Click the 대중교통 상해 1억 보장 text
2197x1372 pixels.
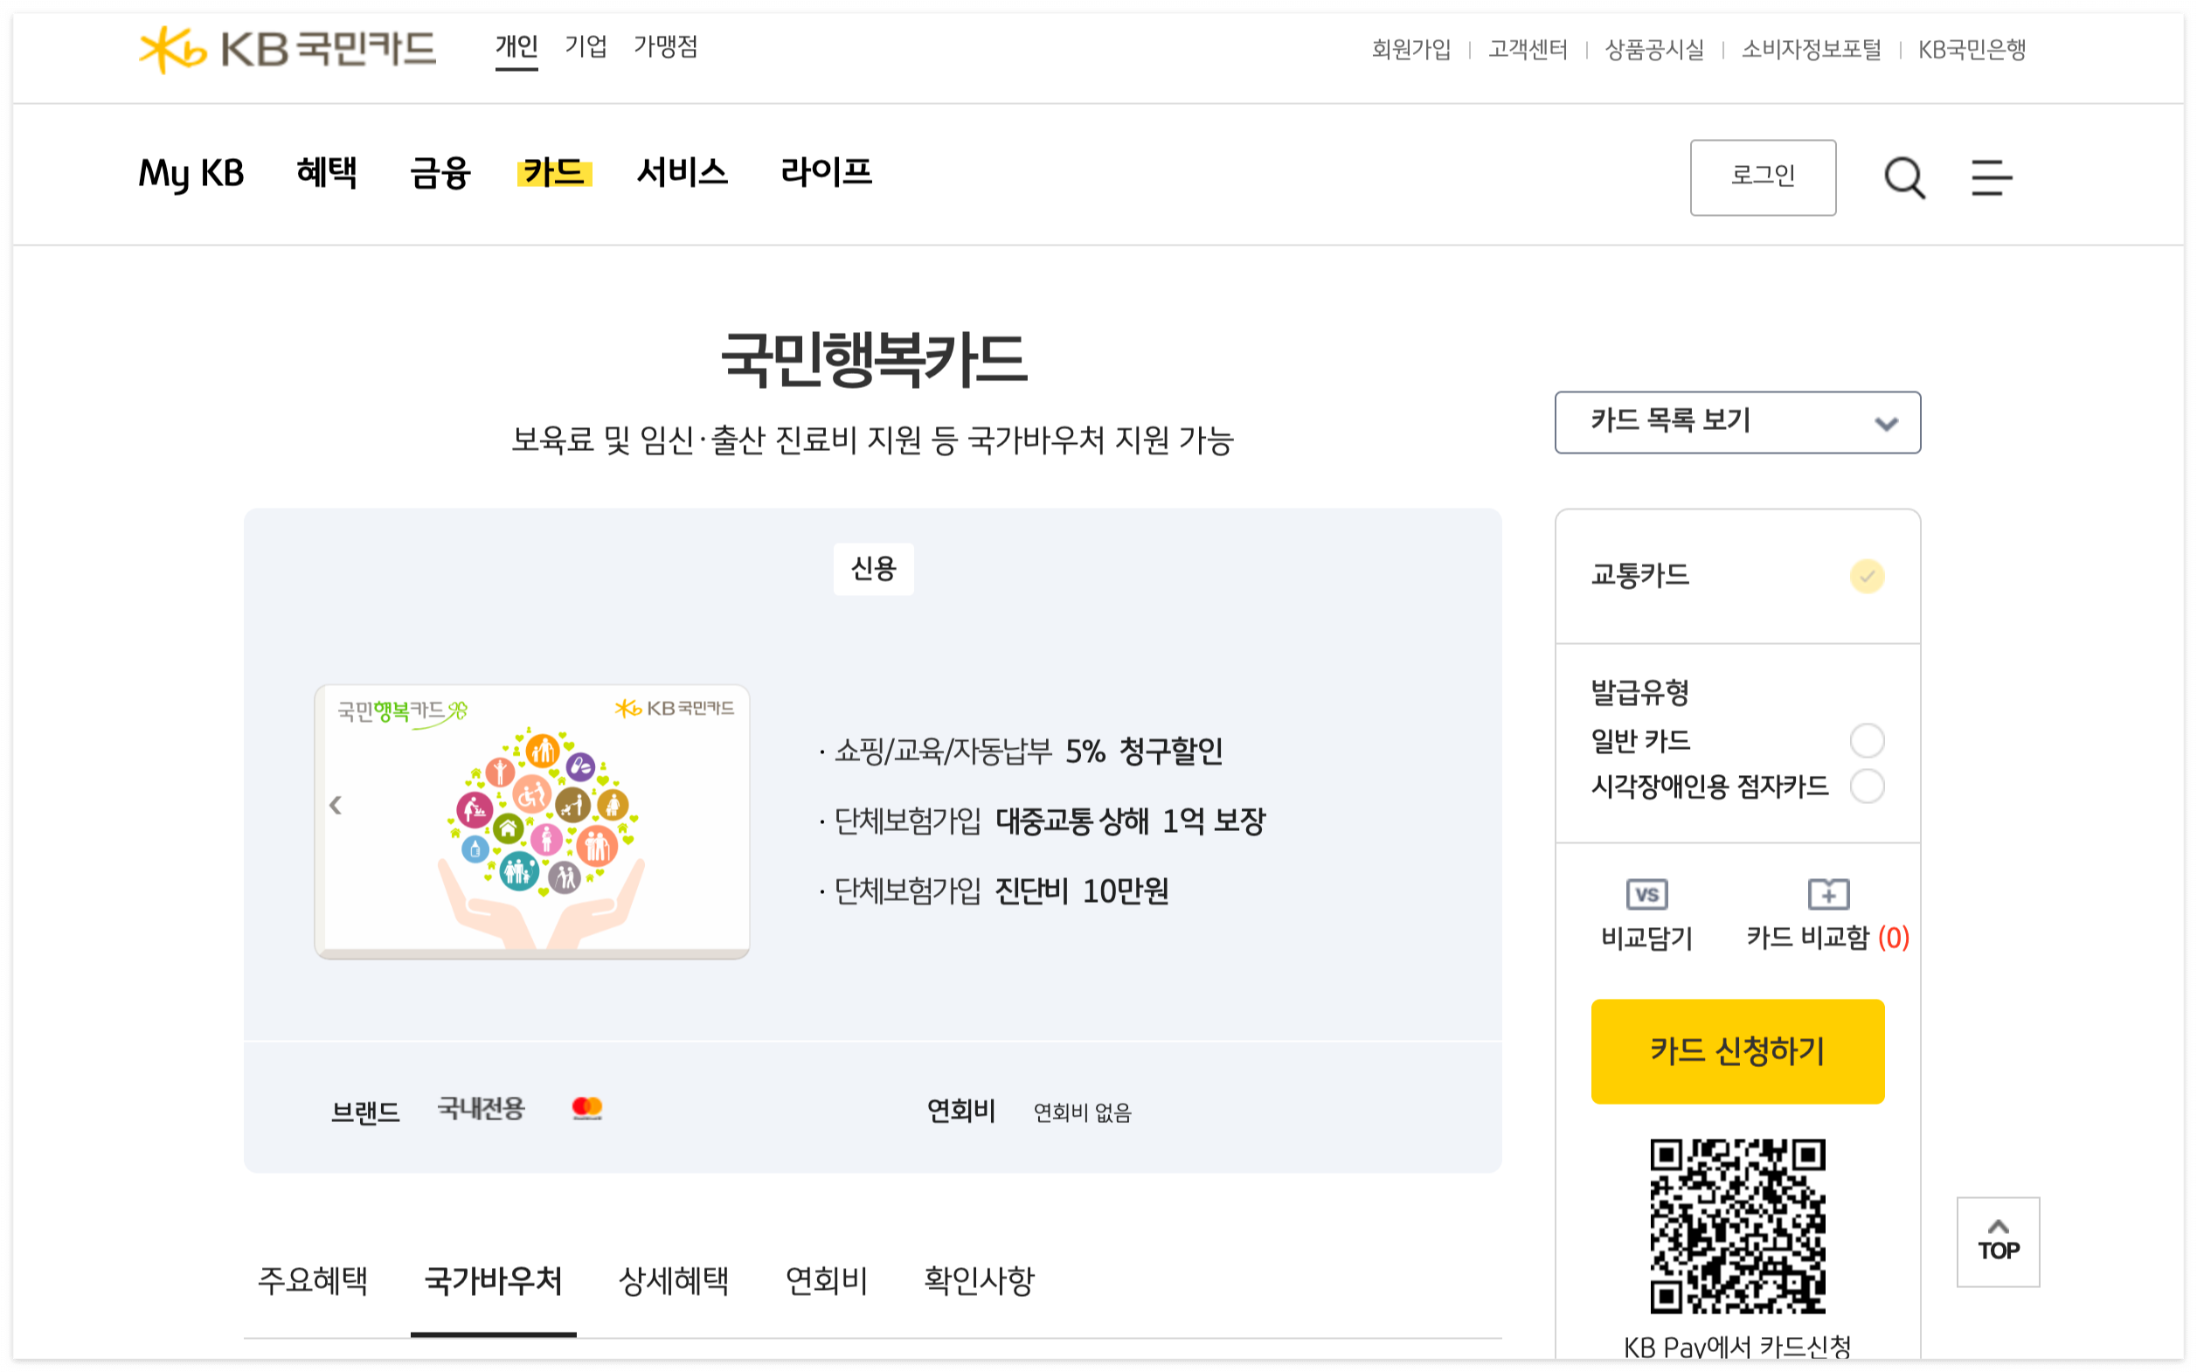1130,821
